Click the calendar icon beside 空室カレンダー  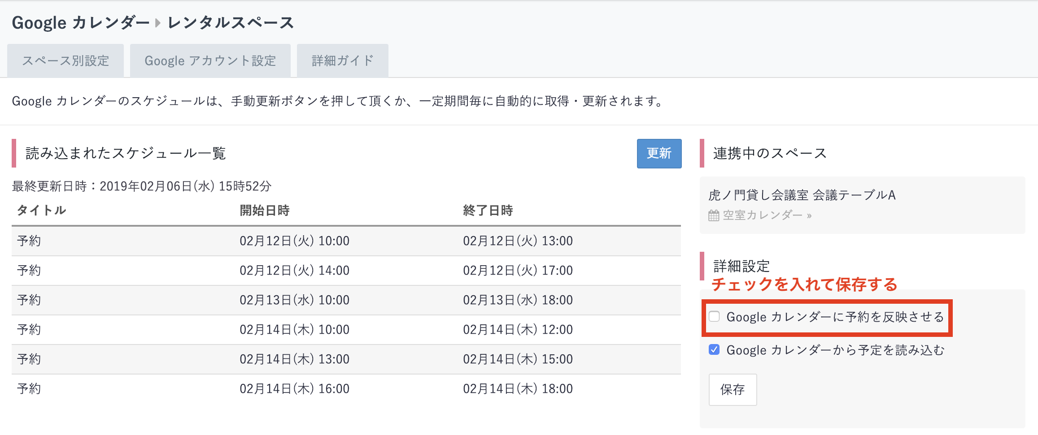click(714, 215)
